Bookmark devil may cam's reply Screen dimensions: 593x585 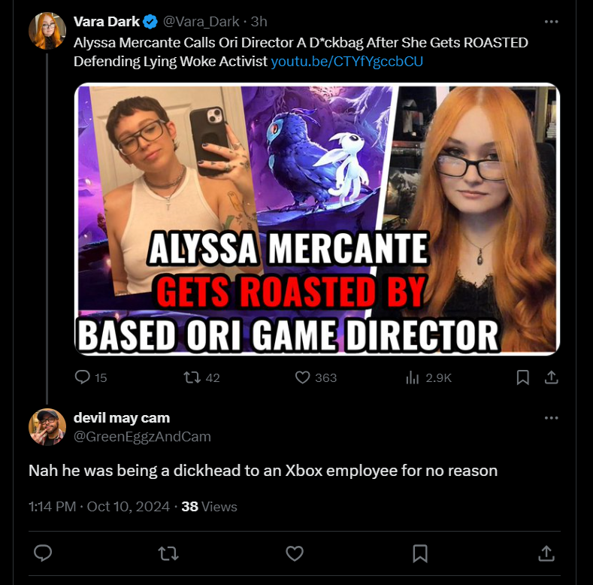pyautogui.click(x=420, y=553)
